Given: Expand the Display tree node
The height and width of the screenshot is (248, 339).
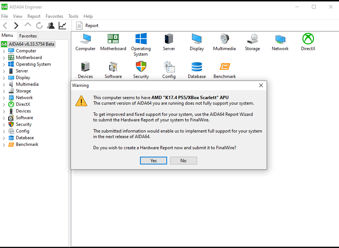Looking at the screenshot, I should (4, 78).
